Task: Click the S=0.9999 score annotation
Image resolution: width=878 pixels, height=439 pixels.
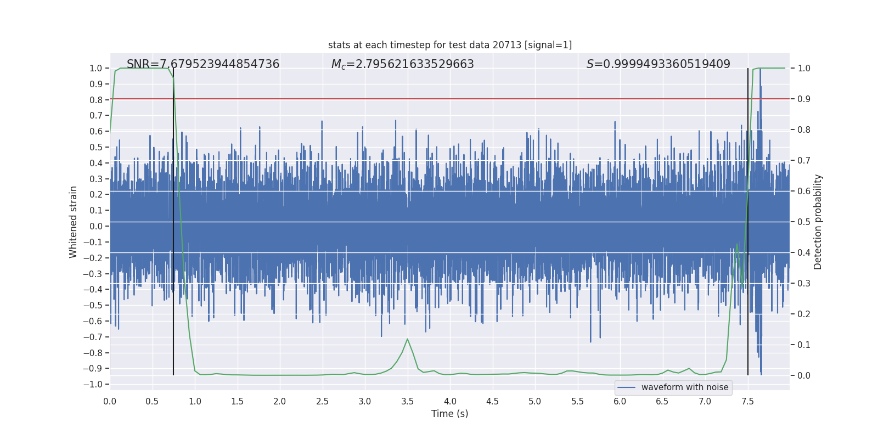Action: (x=658, y=64)
